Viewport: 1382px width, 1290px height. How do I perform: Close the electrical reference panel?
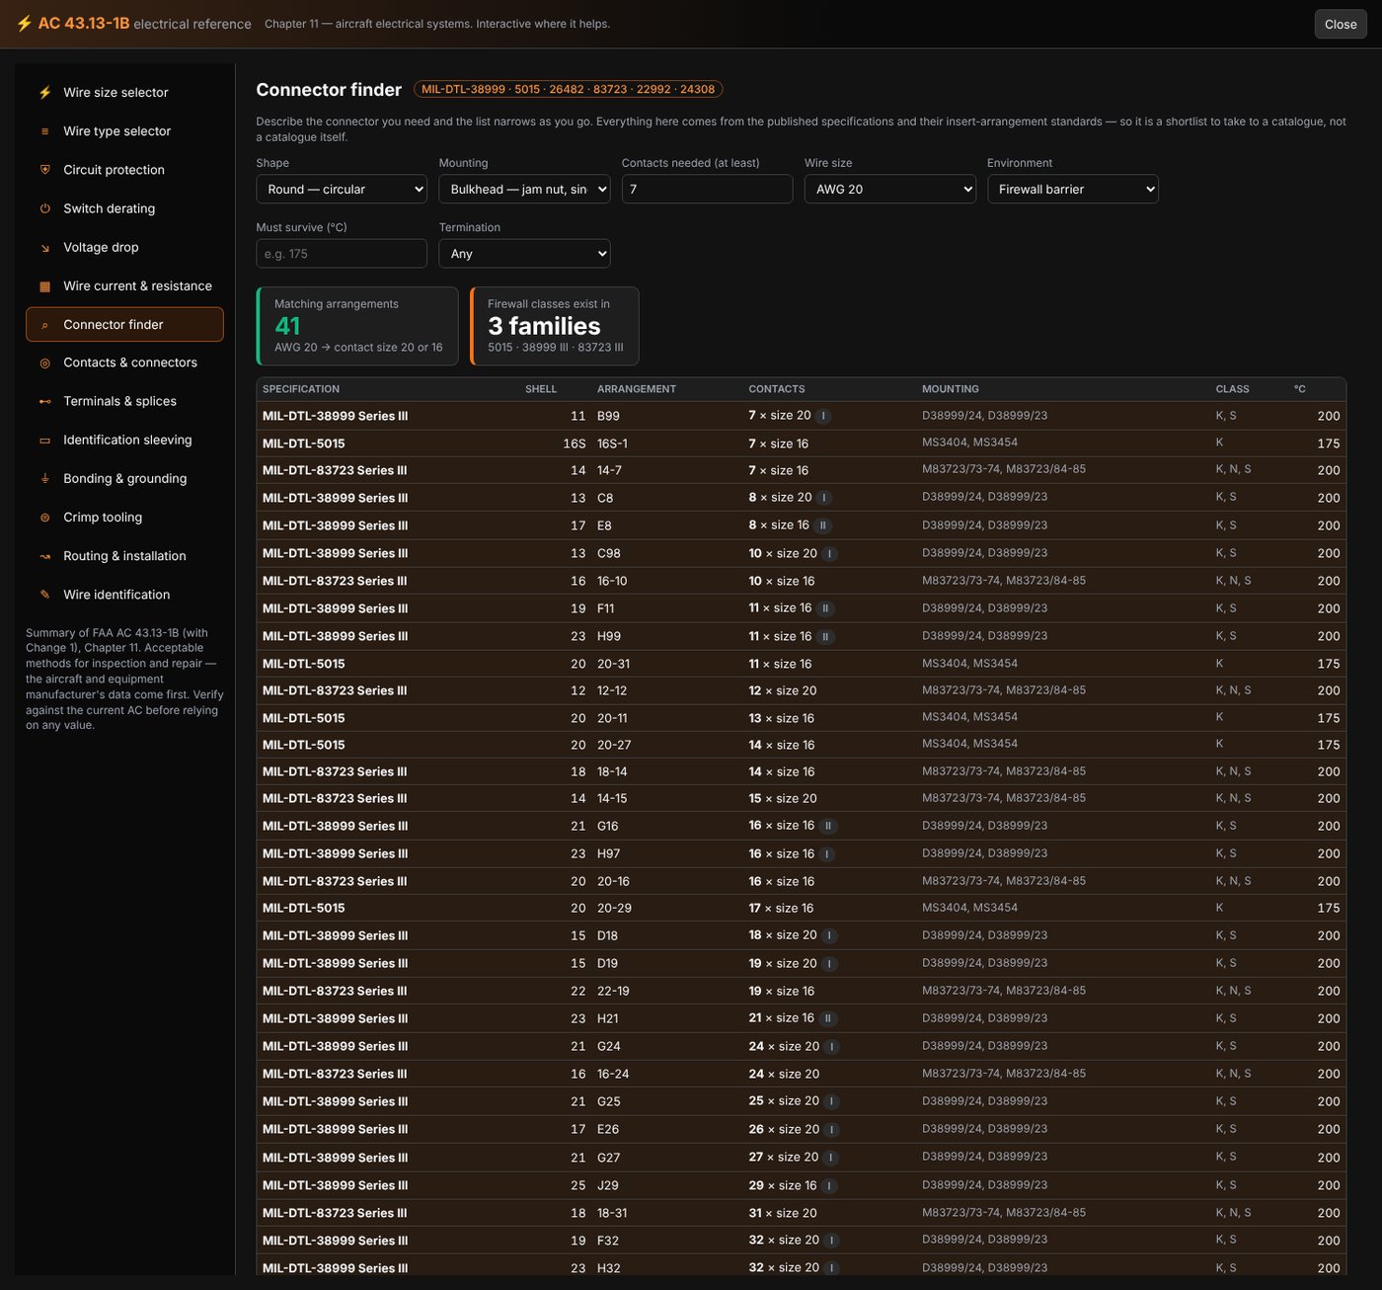click(1341, 25)
